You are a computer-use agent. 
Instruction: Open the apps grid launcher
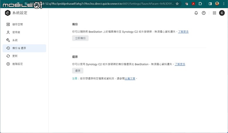tap(214, 13)
